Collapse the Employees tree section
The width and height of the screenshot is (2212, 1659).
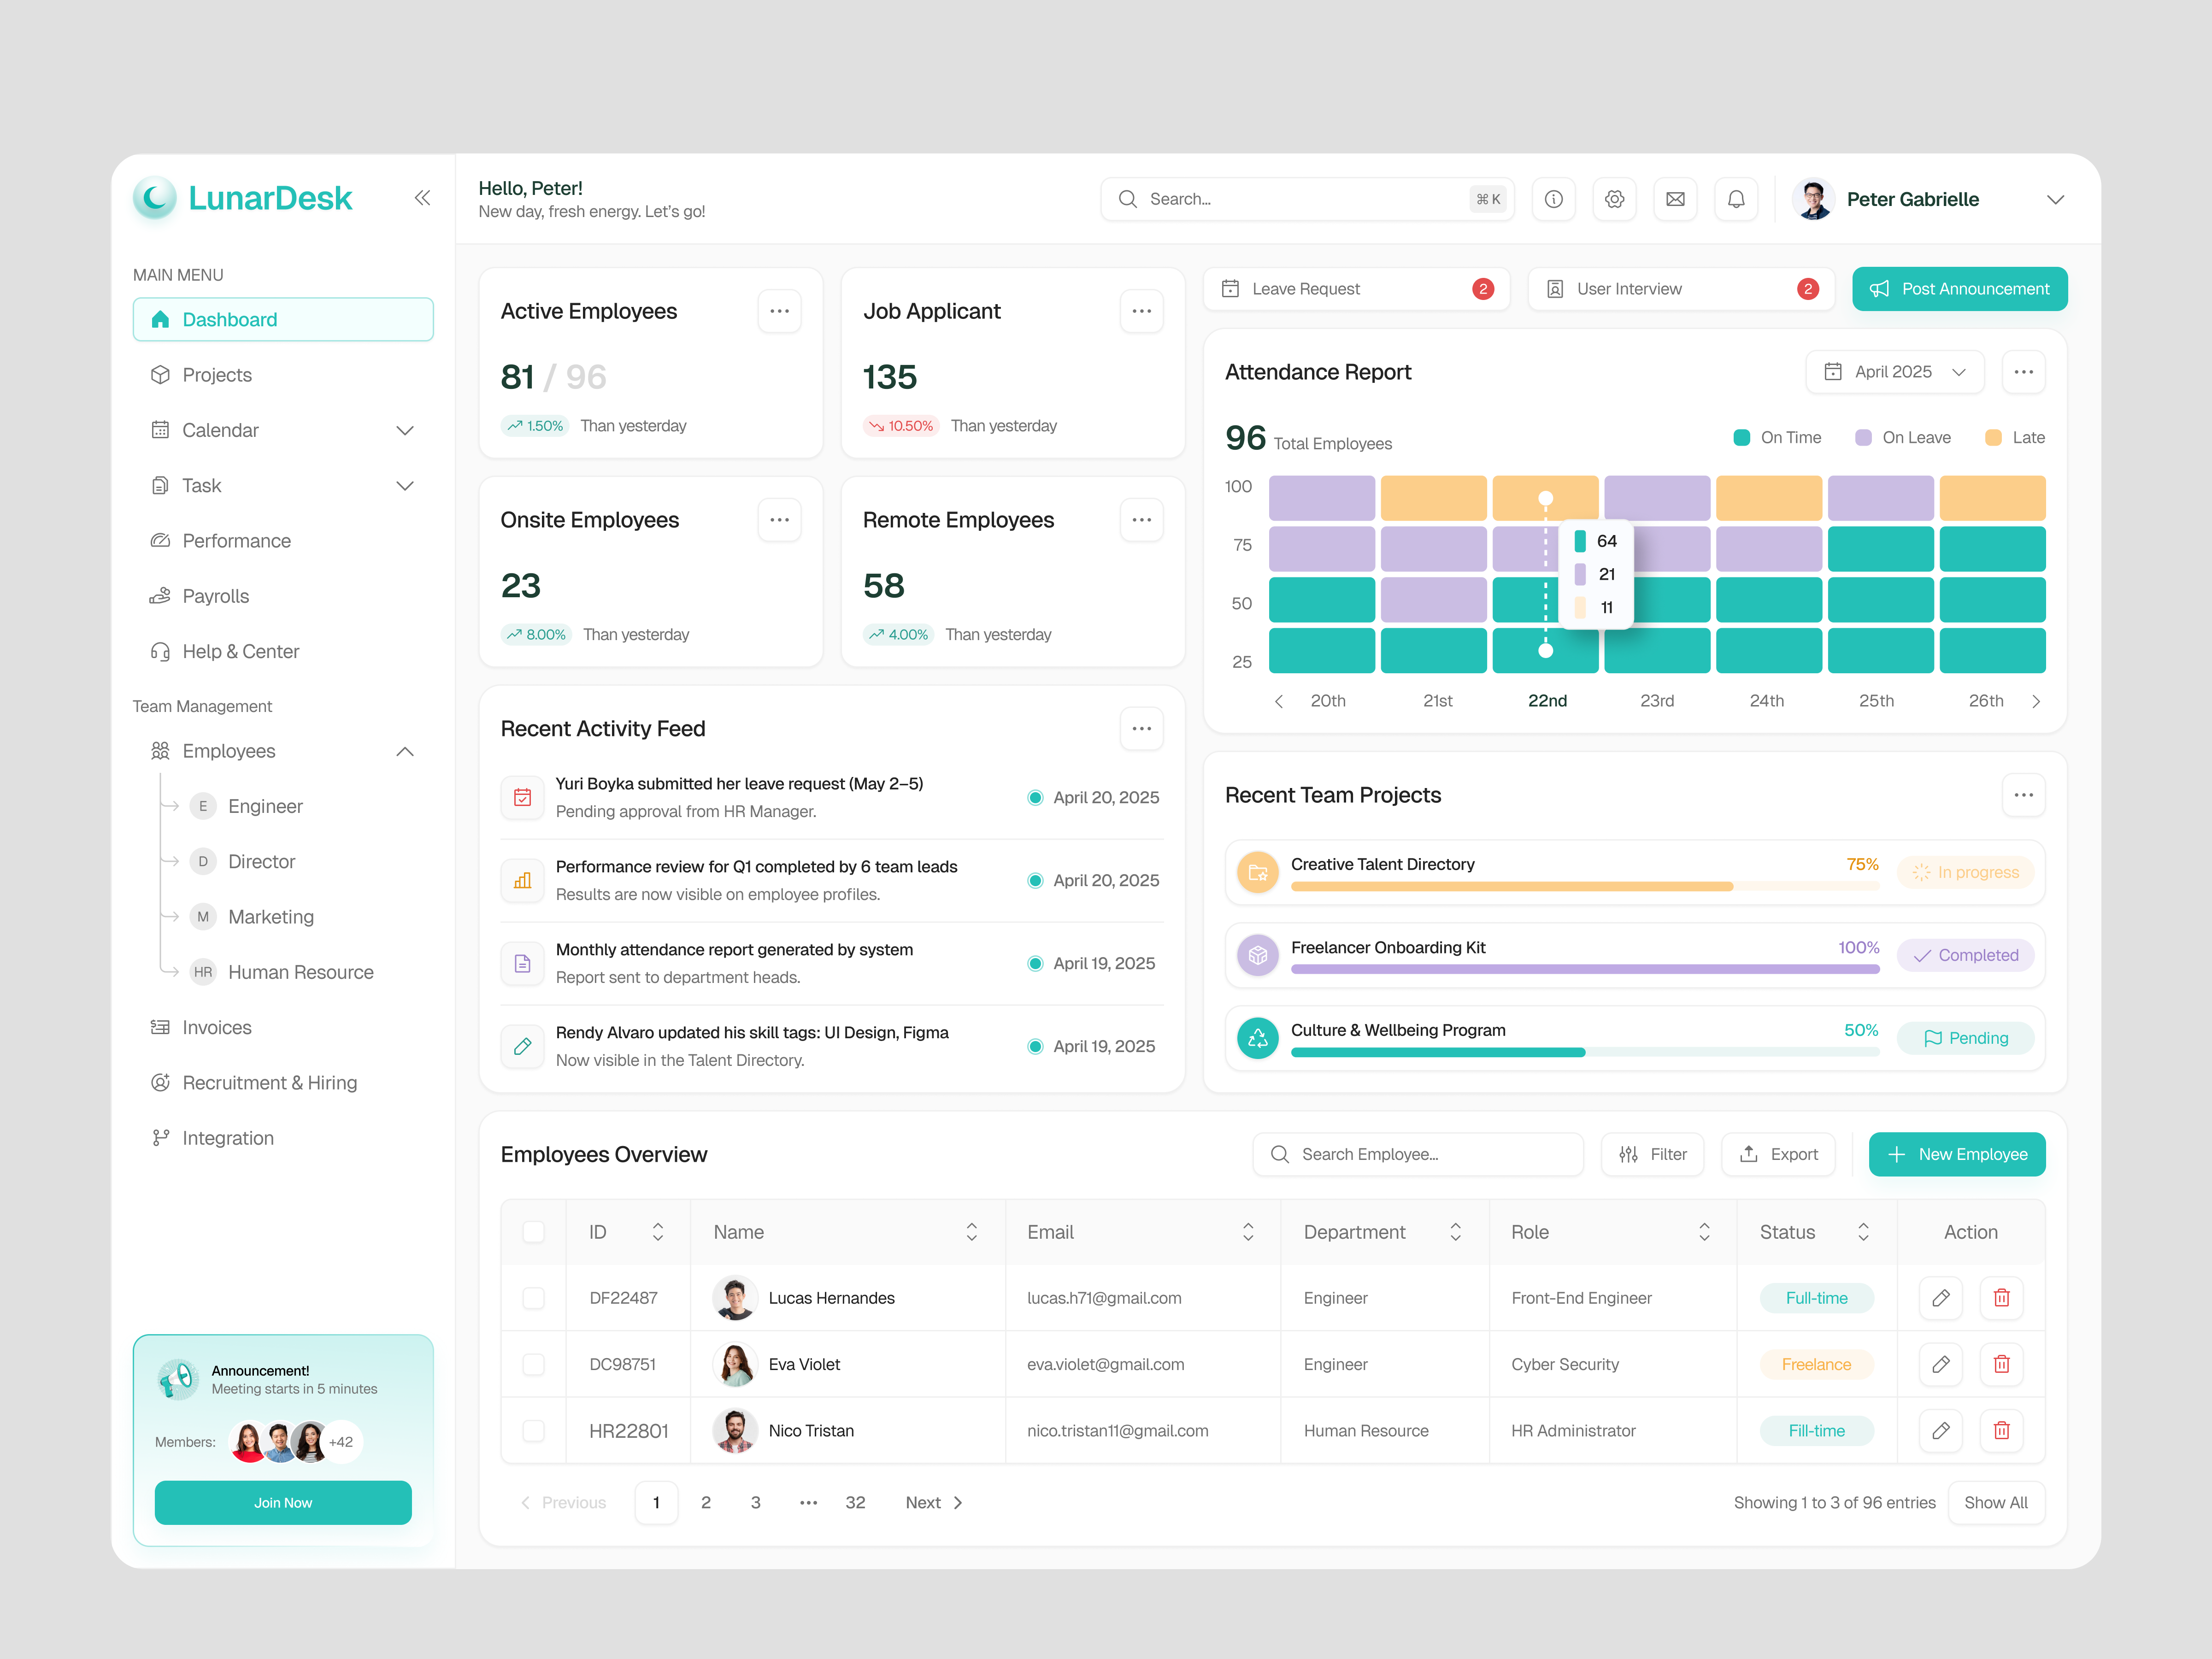405,751
